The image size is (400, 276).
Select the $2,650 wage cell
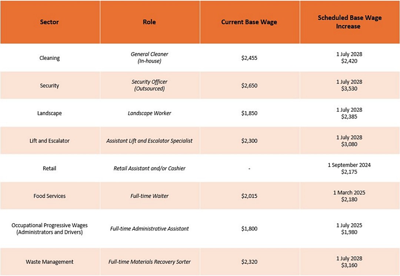pyautogui.click(x=249, y=85)
